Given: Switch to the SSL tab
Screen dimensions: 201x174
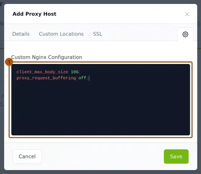Looking at the screenshot, I should tap(98, 34).
